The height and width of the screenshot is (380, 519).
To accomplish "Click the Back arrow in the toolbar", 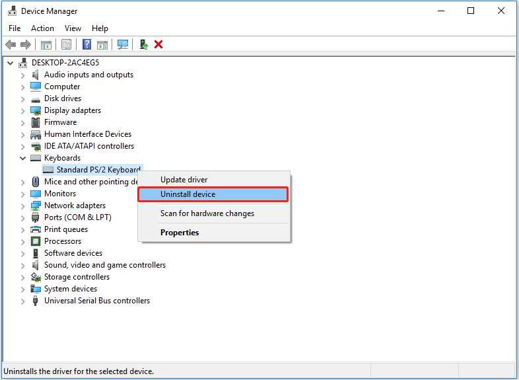I will (x=11, y=44).
